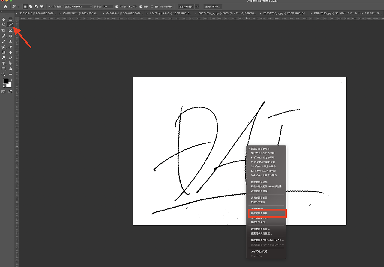The width and height of the screenshot is (384, 267).
Task: Click the Home icon in options bar
Action: (5, 7)
